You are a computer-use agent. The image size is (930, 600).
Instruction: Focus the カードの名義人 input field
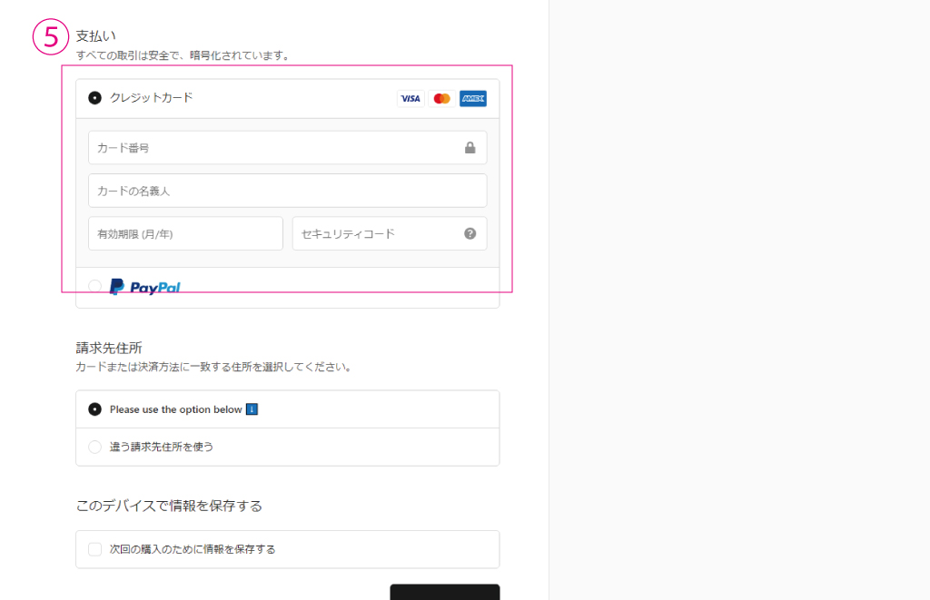click(x=288, y=191)
